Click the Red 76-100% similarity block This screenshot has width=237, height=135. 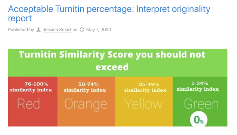(x=33, y=101)
